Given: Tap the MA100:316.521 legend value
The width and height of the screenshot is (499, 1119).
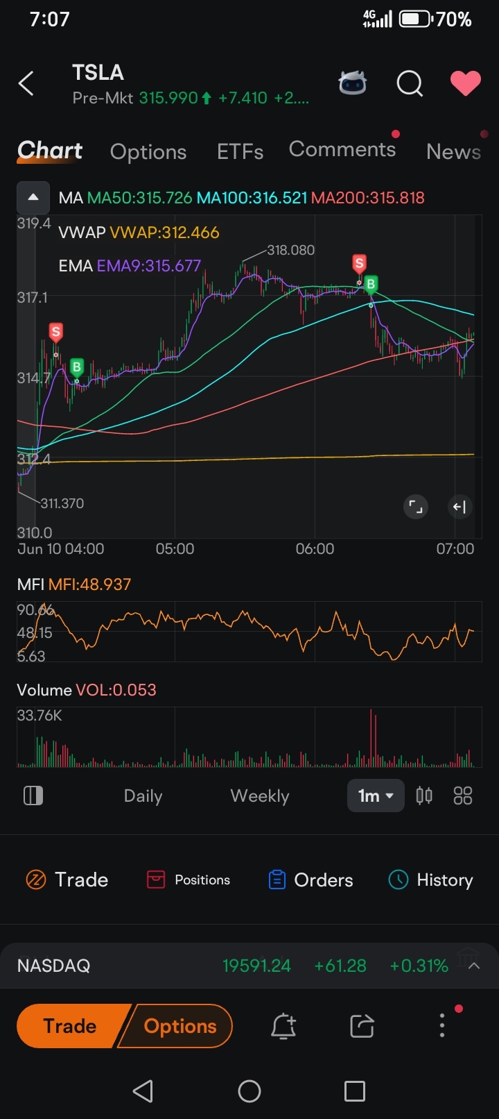Looking at the screenshot, I should click(x=252, y=198).
